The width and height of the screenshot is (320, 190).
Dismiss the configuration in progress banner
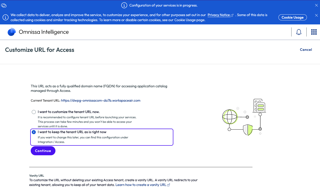pos(316,5)
